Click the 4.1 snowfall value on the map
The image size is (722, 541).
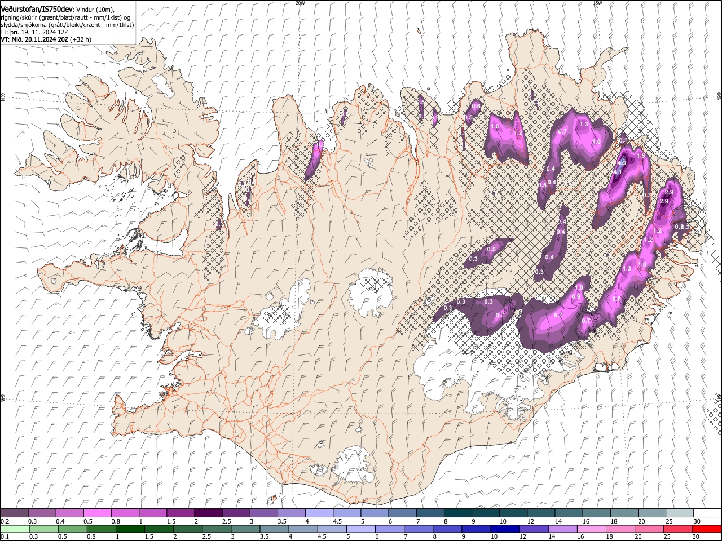pos(618,172)
